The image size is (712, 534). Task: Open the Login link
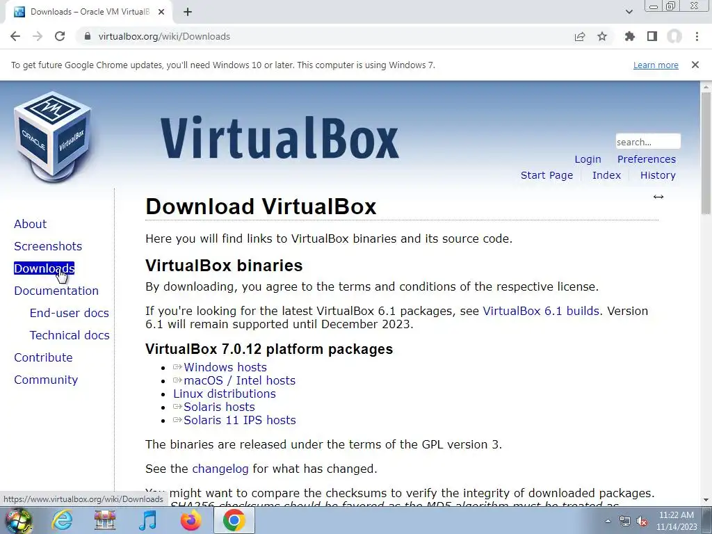588,159
